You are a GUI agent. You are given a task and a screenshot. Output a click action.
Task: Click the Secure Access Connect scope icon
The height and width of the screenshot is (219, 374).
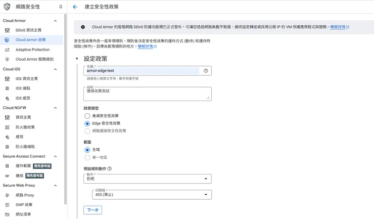click(7, 166)
